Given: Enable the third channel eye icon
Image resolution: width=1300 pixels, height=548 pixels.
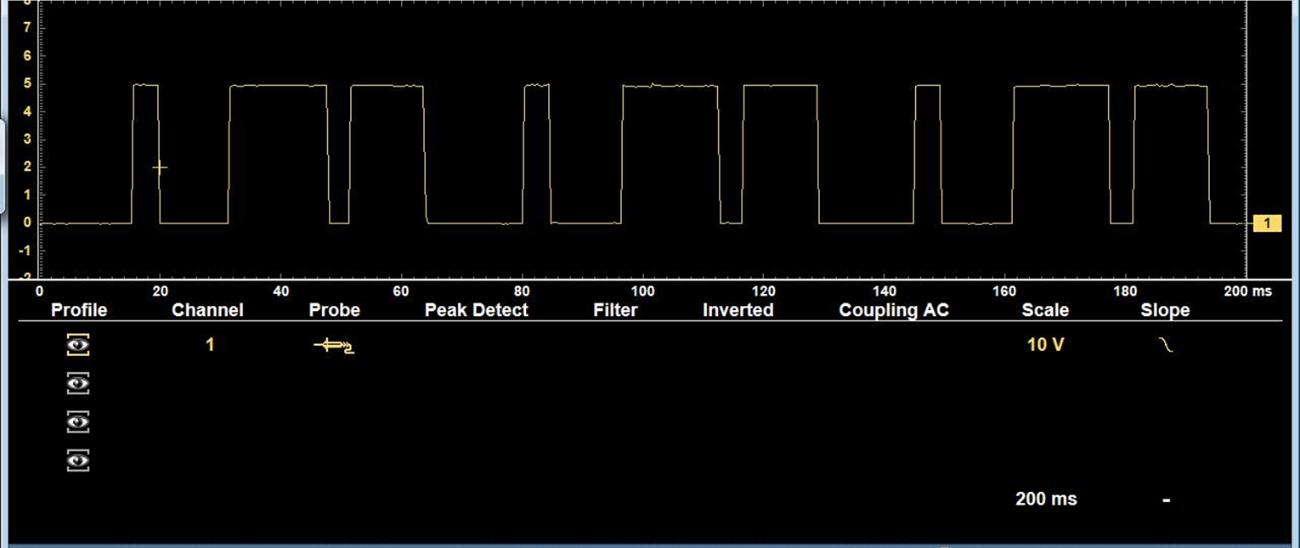Looking at the screenshot, I should tap(78, 422).
